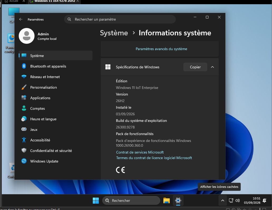The image size is (272, 210).
Task: Click the 26H2 version value
Action: (x=120, y=101)
